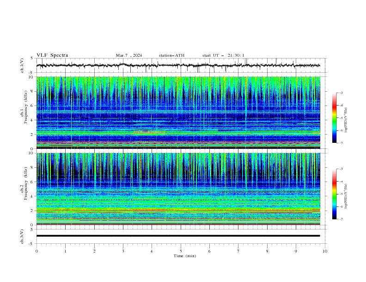Screen dimensions: 366x282
Task: Click the ch.2 spectrogram PSD color bar
Action: pyautogui.click(x=334, y=194)
